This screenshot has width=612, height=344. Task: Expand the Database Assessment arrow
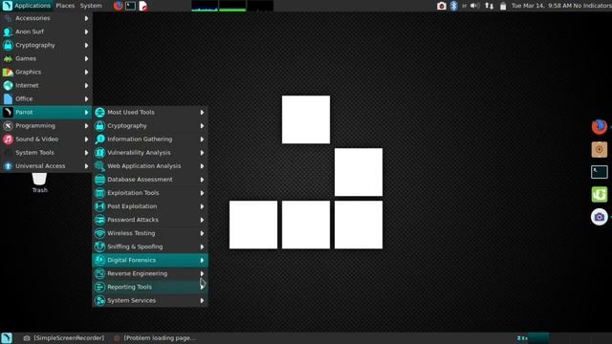coord(202,180)
